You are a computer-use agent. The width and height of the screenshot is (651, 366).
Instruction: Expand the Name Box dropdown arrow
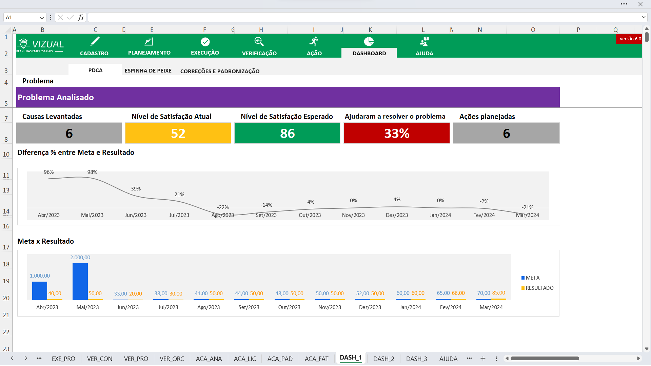[42, 18]
